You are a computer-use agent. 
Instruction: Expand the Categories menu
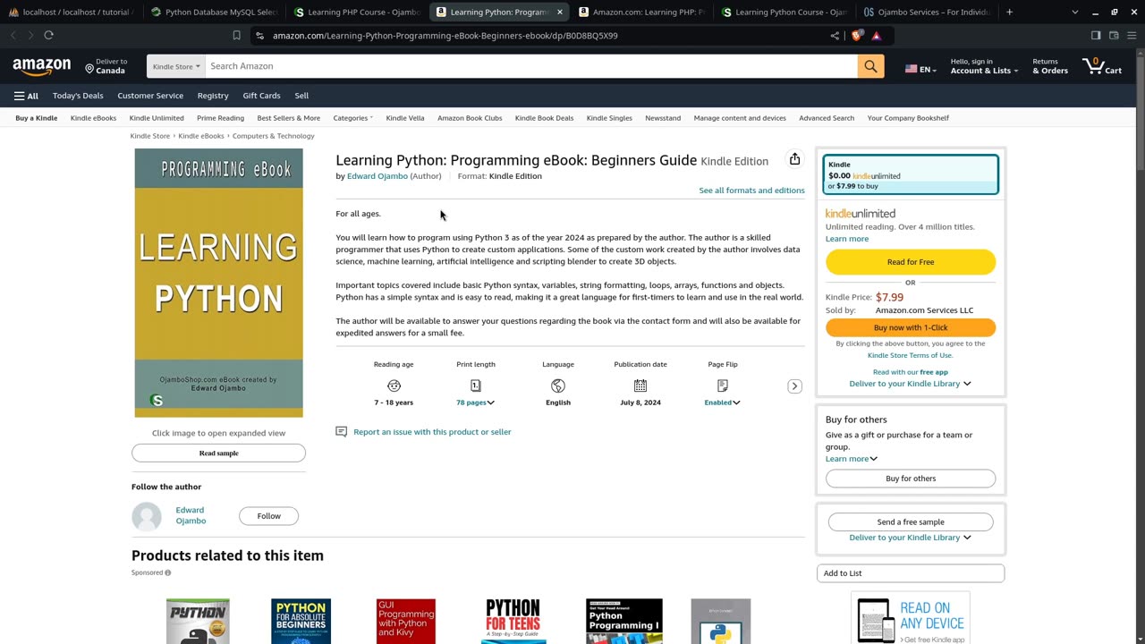point(352,118)
